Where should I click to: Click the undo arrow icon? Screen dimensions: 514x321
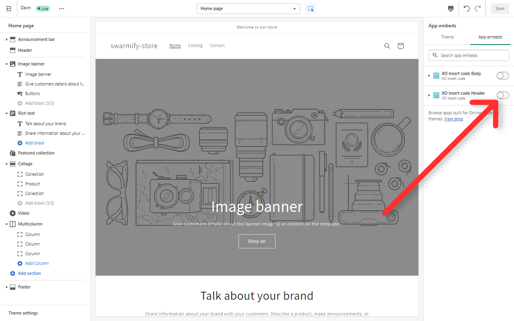[467, 8]
